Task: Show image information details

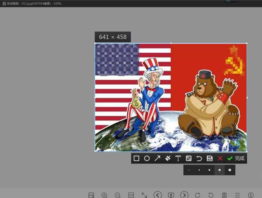Action: click(x=251, y=195)
